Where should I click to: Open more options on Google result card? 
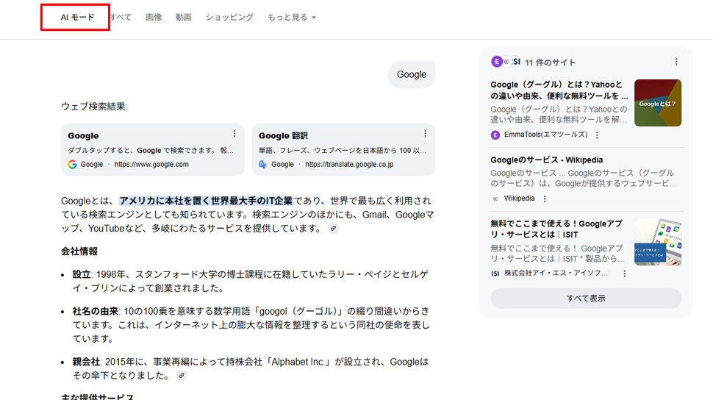click(x=234, y=133)
